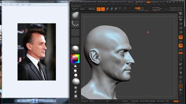Viewport: 186px width, 104px height.
Task: Open the Open menu in Photo Viewer
Action: point(30,5)
